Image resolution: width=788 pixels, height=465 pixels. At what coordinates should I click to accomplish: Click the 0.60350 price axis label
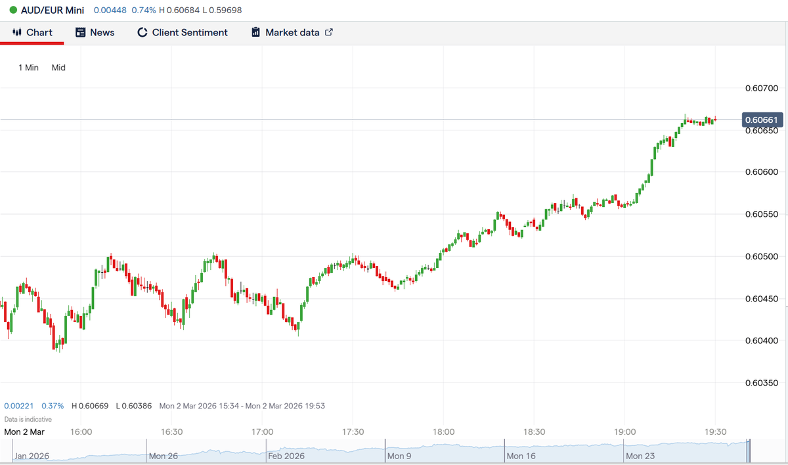pyautogui.click(x=761, y=383)
